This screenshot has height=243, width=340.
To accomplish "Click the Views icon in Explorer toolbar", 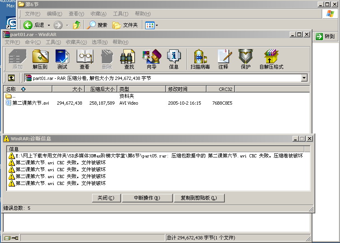I will click(150, 26).
